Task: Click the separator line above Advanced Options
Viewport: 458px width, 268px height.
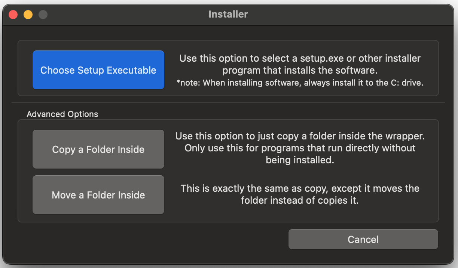Action: [228, 102]
